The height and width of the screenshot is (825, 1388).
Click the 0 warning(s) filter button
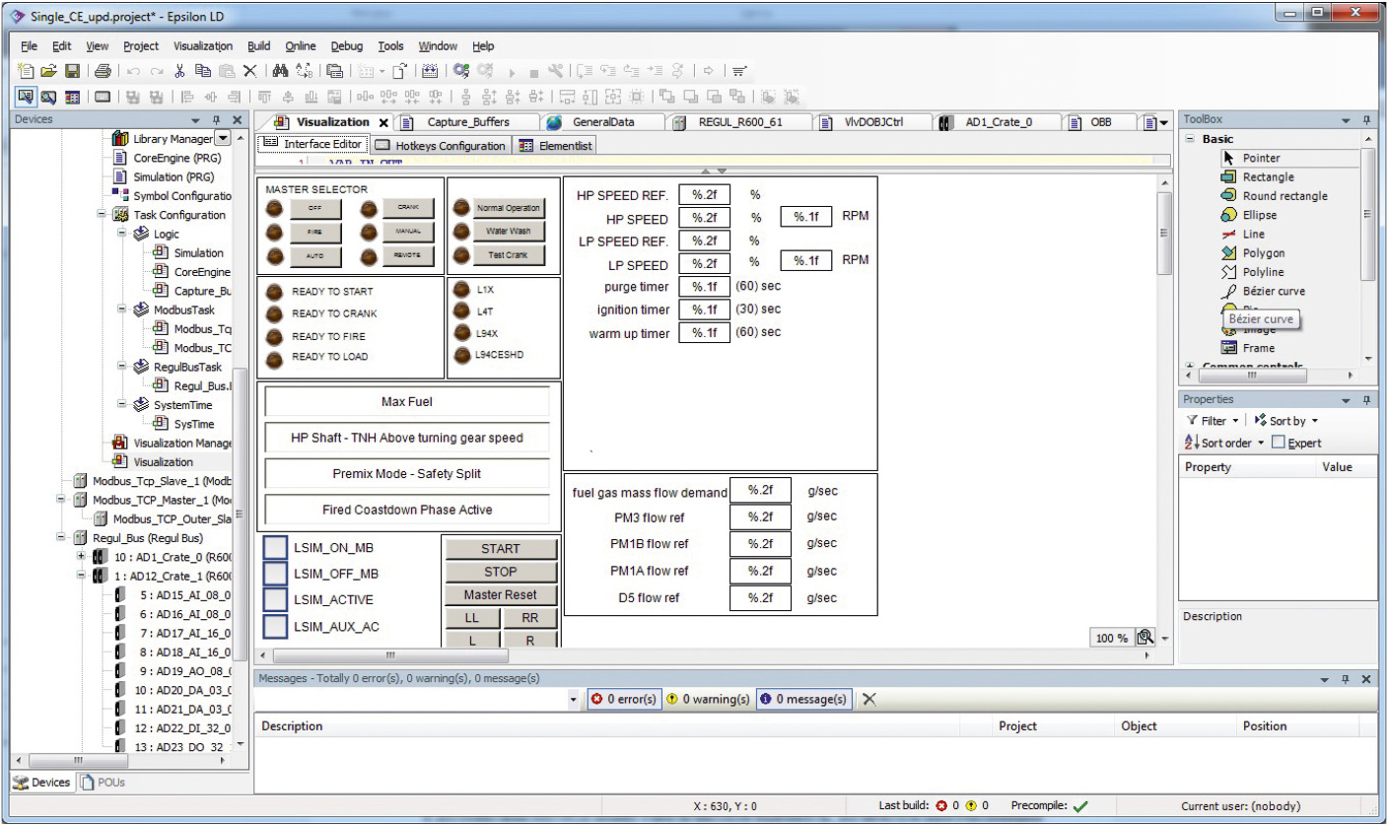707,699
